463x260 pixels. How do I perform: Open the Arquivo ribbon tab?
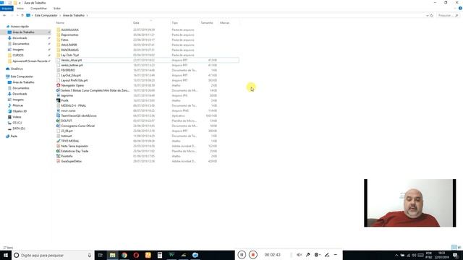(x=7, y=9)
